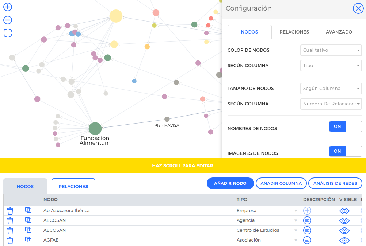
Task: Duplicate the AGFAE node row
Action: tap(28, 240)
